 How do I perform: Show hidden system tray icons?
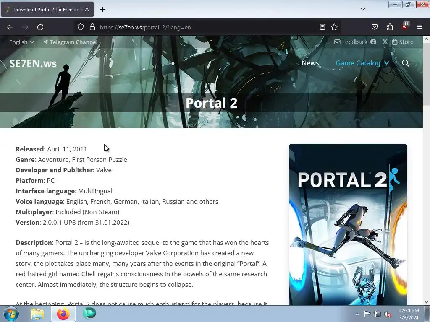[x=357, y=314]
